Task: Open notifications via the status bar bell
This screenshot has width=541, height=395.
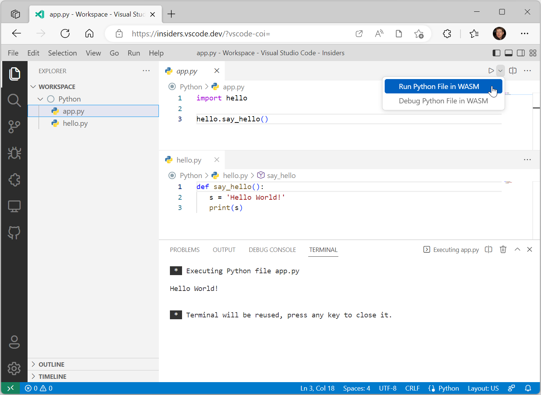Action: coord(528,388)
